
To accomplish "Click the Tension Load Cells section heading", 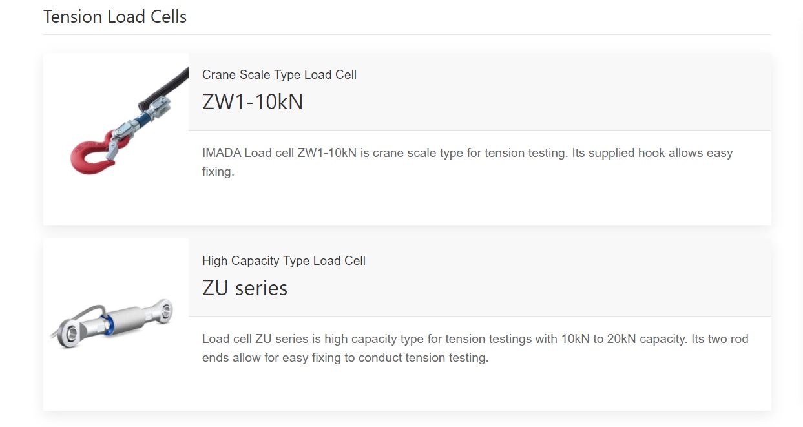I will point(115,16).
